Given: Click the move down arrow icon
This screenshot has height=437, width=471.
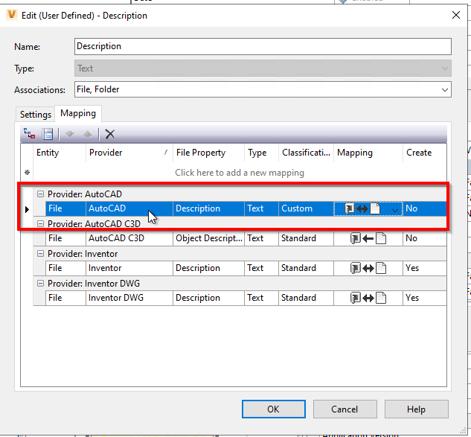Looking at the screenshot, I should [x=70, y=134].
